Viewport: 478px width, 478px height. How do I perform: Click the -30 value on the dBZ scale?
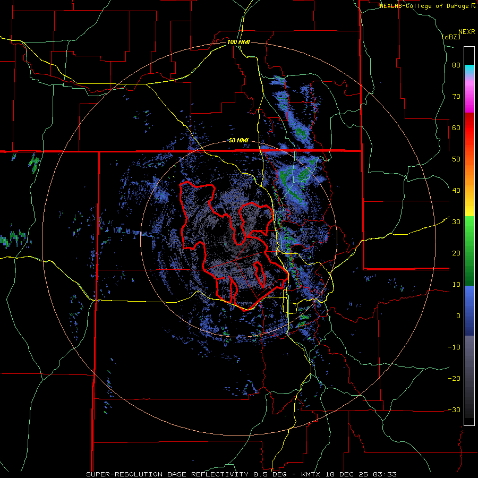454,409
